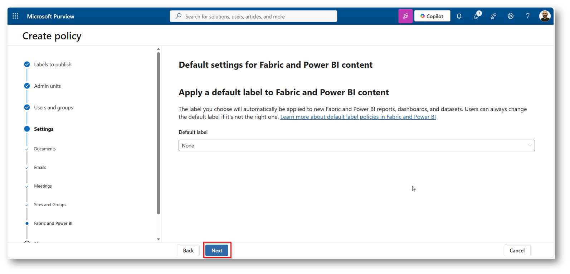Click the step list scroll down arrow
This screenshot has width=570, height=274.
159,239
